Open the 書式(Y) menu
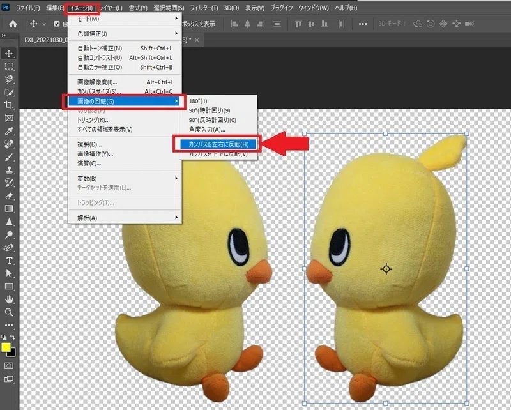 tap(138, 8)
